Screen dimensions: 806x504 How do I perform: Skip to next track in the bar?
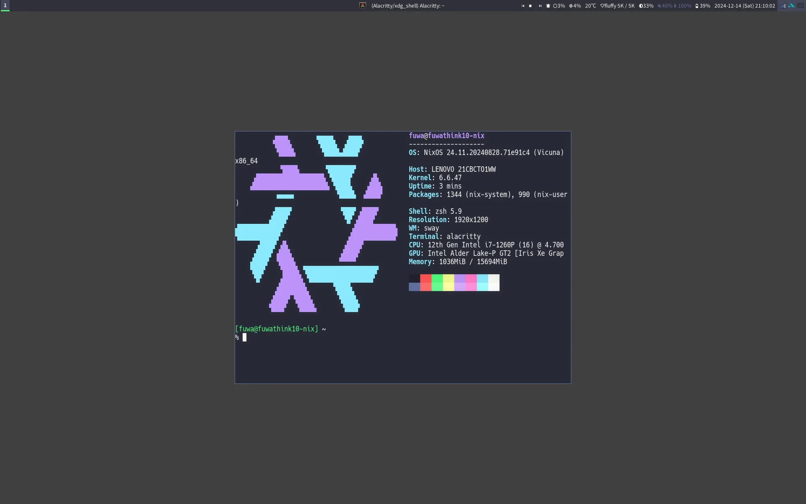tap(540, 6)
